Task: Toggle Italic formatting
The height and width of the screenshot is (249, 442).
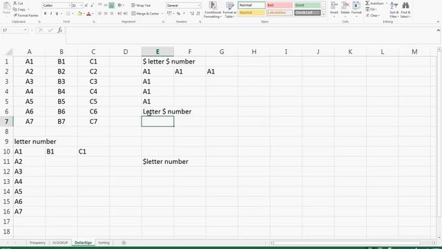Action: (51, 14)
